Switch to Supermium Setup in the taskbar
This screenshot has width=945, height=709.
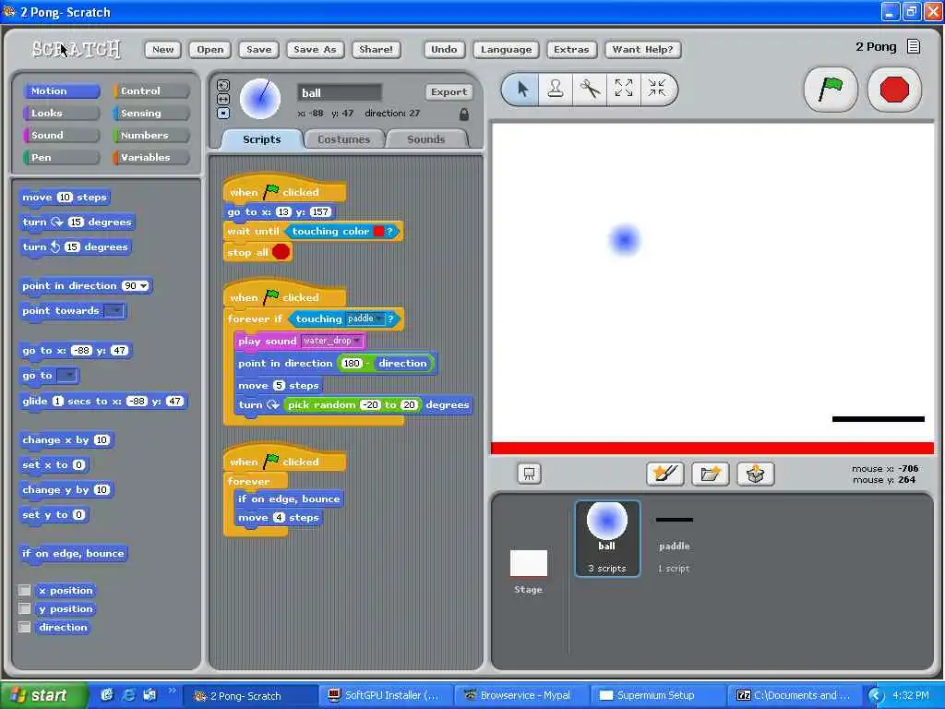pos(656,695)
